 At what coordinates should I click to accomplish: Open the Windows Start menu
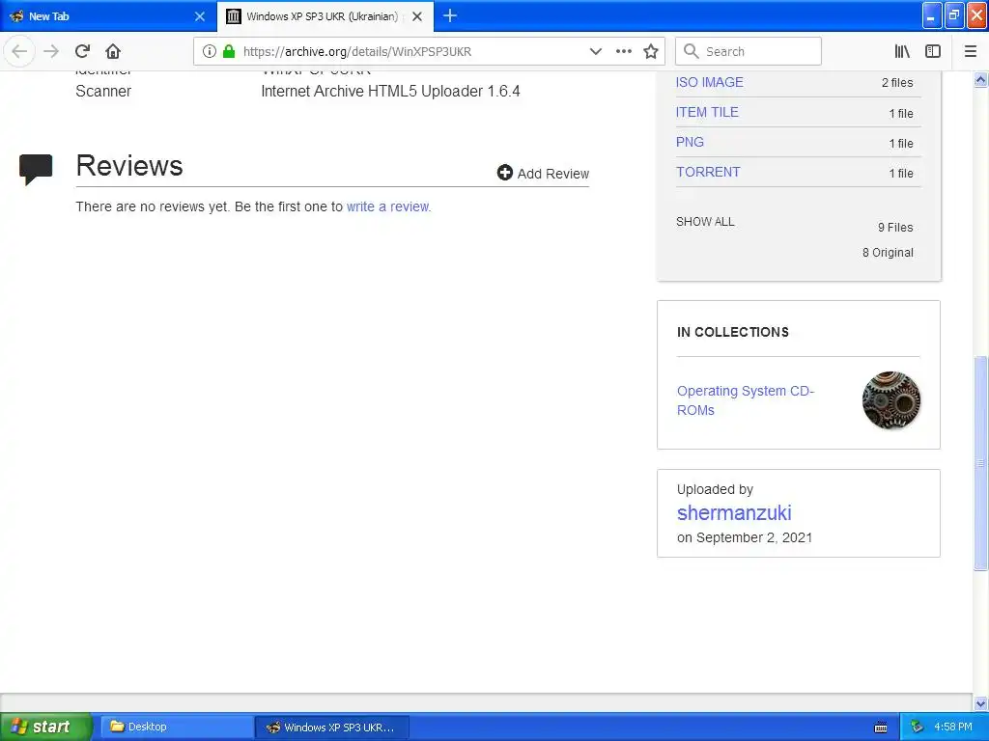click(45, 727)
